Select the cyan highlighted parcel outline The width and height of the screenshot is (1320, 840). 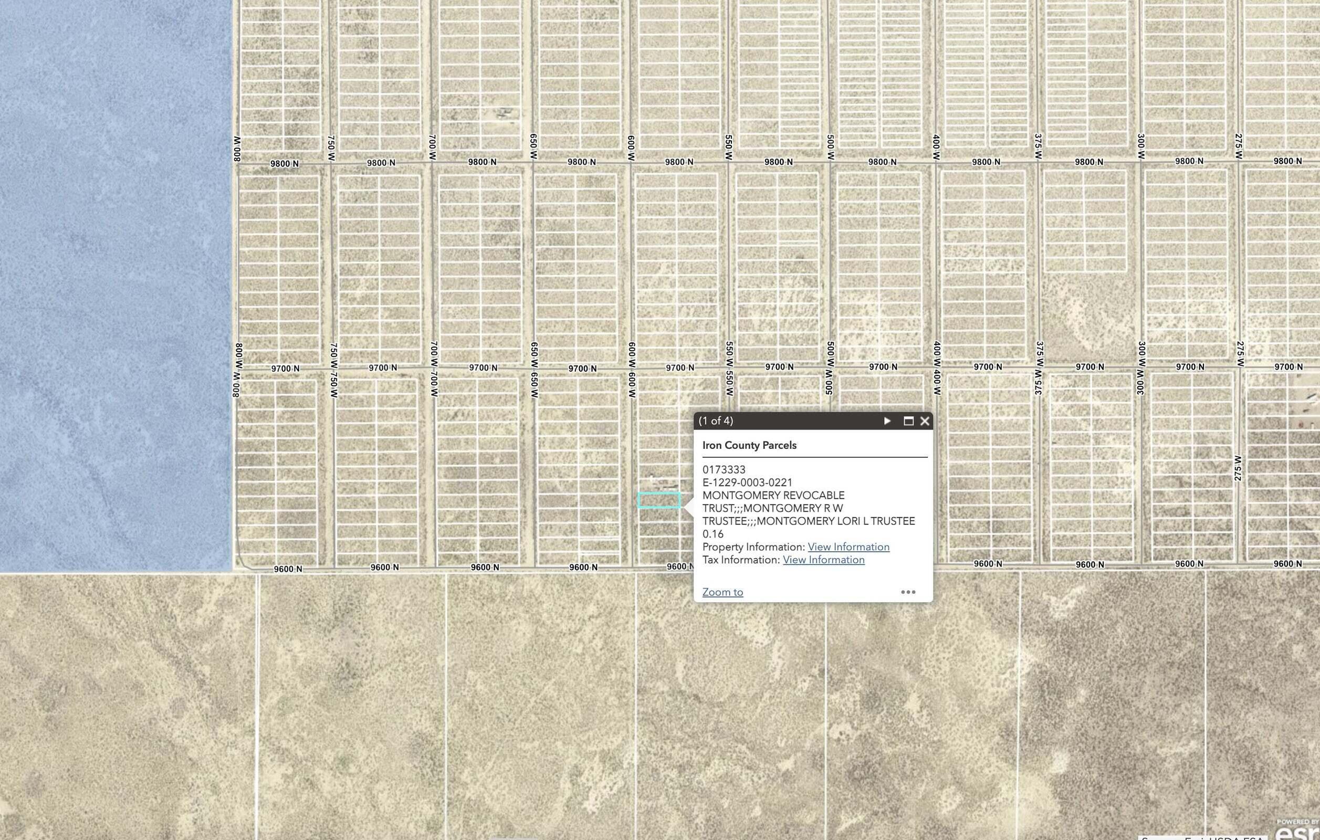point(659,500)
